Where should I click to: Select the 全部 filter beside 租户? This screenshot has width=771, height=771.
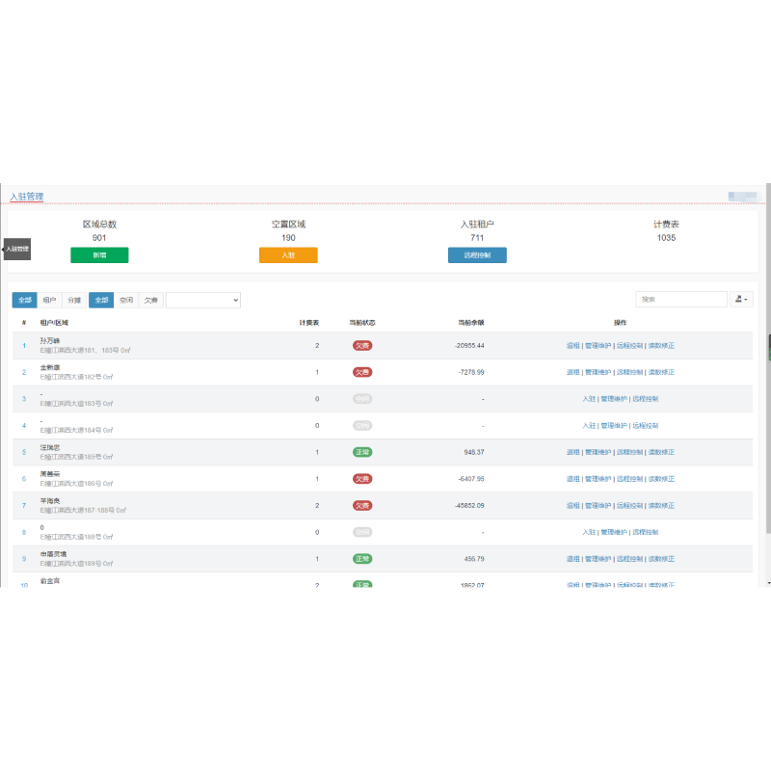tap(25, 300)
